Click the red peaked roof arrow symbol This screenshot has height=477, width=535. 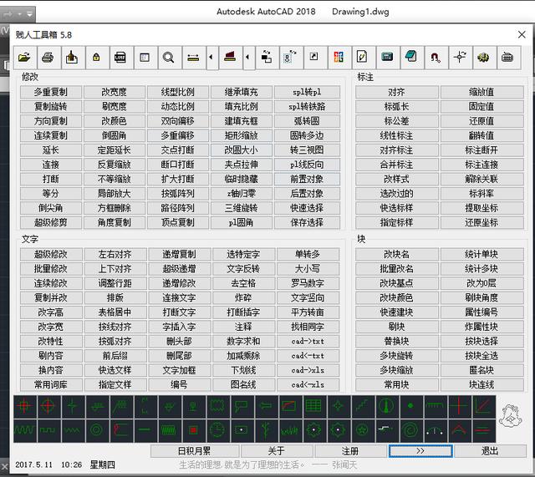point(459,430)
